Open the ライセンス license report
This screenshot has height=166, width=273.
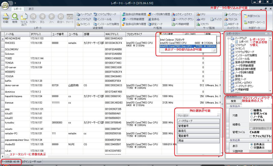point(83,24)
